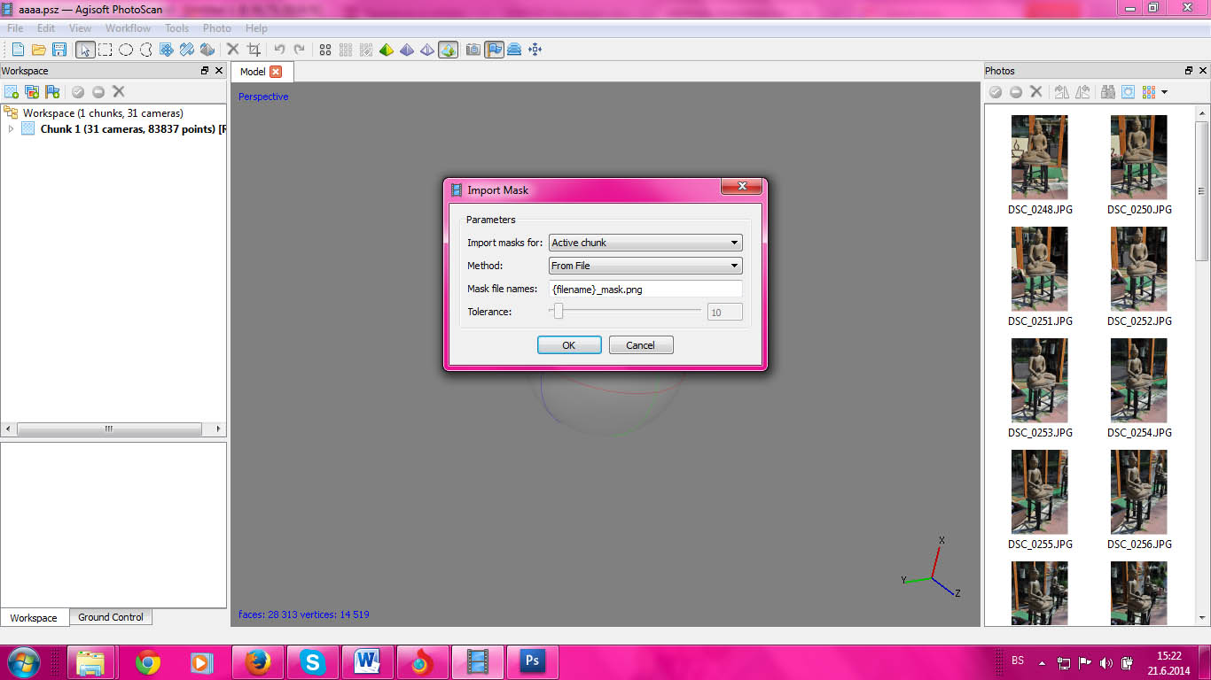Open the Method dropdown

645,266
